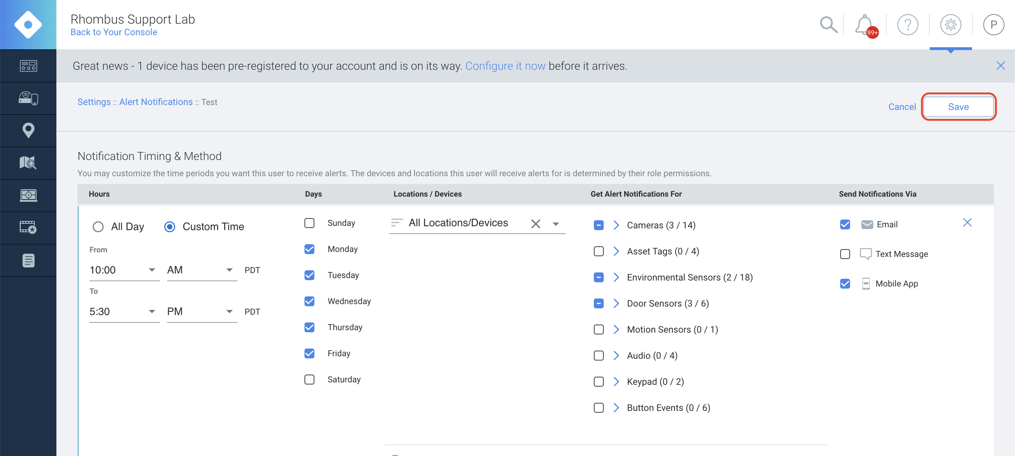Select the starred clips film icon in sidebar

tap(28, 227)
